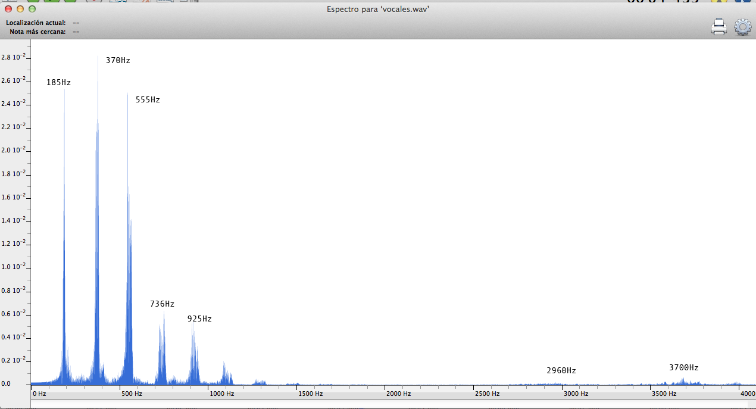Screen dimensions: 756x409
Task: Click the 1500 Hz frequency axis tick
Action: click(310, 394)
